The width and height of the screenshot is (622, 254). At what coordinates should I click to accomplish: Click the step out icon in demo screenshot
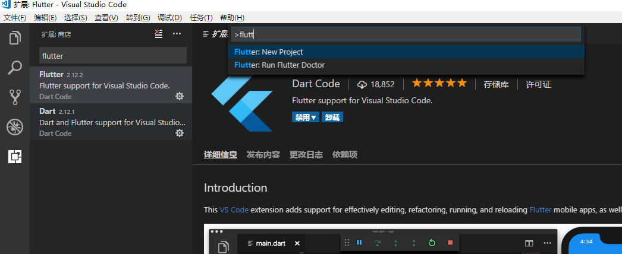click(414, 243)
